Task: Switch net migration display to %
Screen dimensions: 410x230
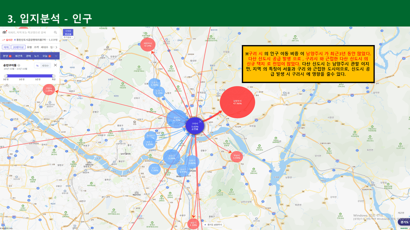Action: point(37,66)
